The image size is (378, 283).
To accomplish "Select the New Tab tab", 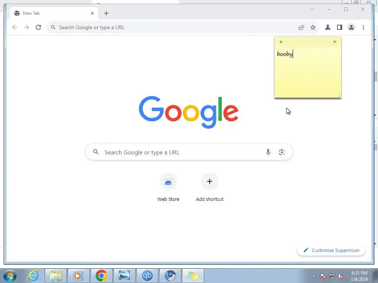I will pos(54,13).
